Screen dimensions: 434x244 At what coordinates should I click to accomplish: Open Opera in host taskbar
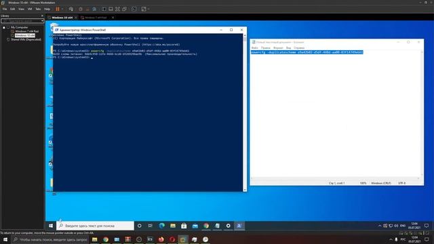tap(172, 239)
